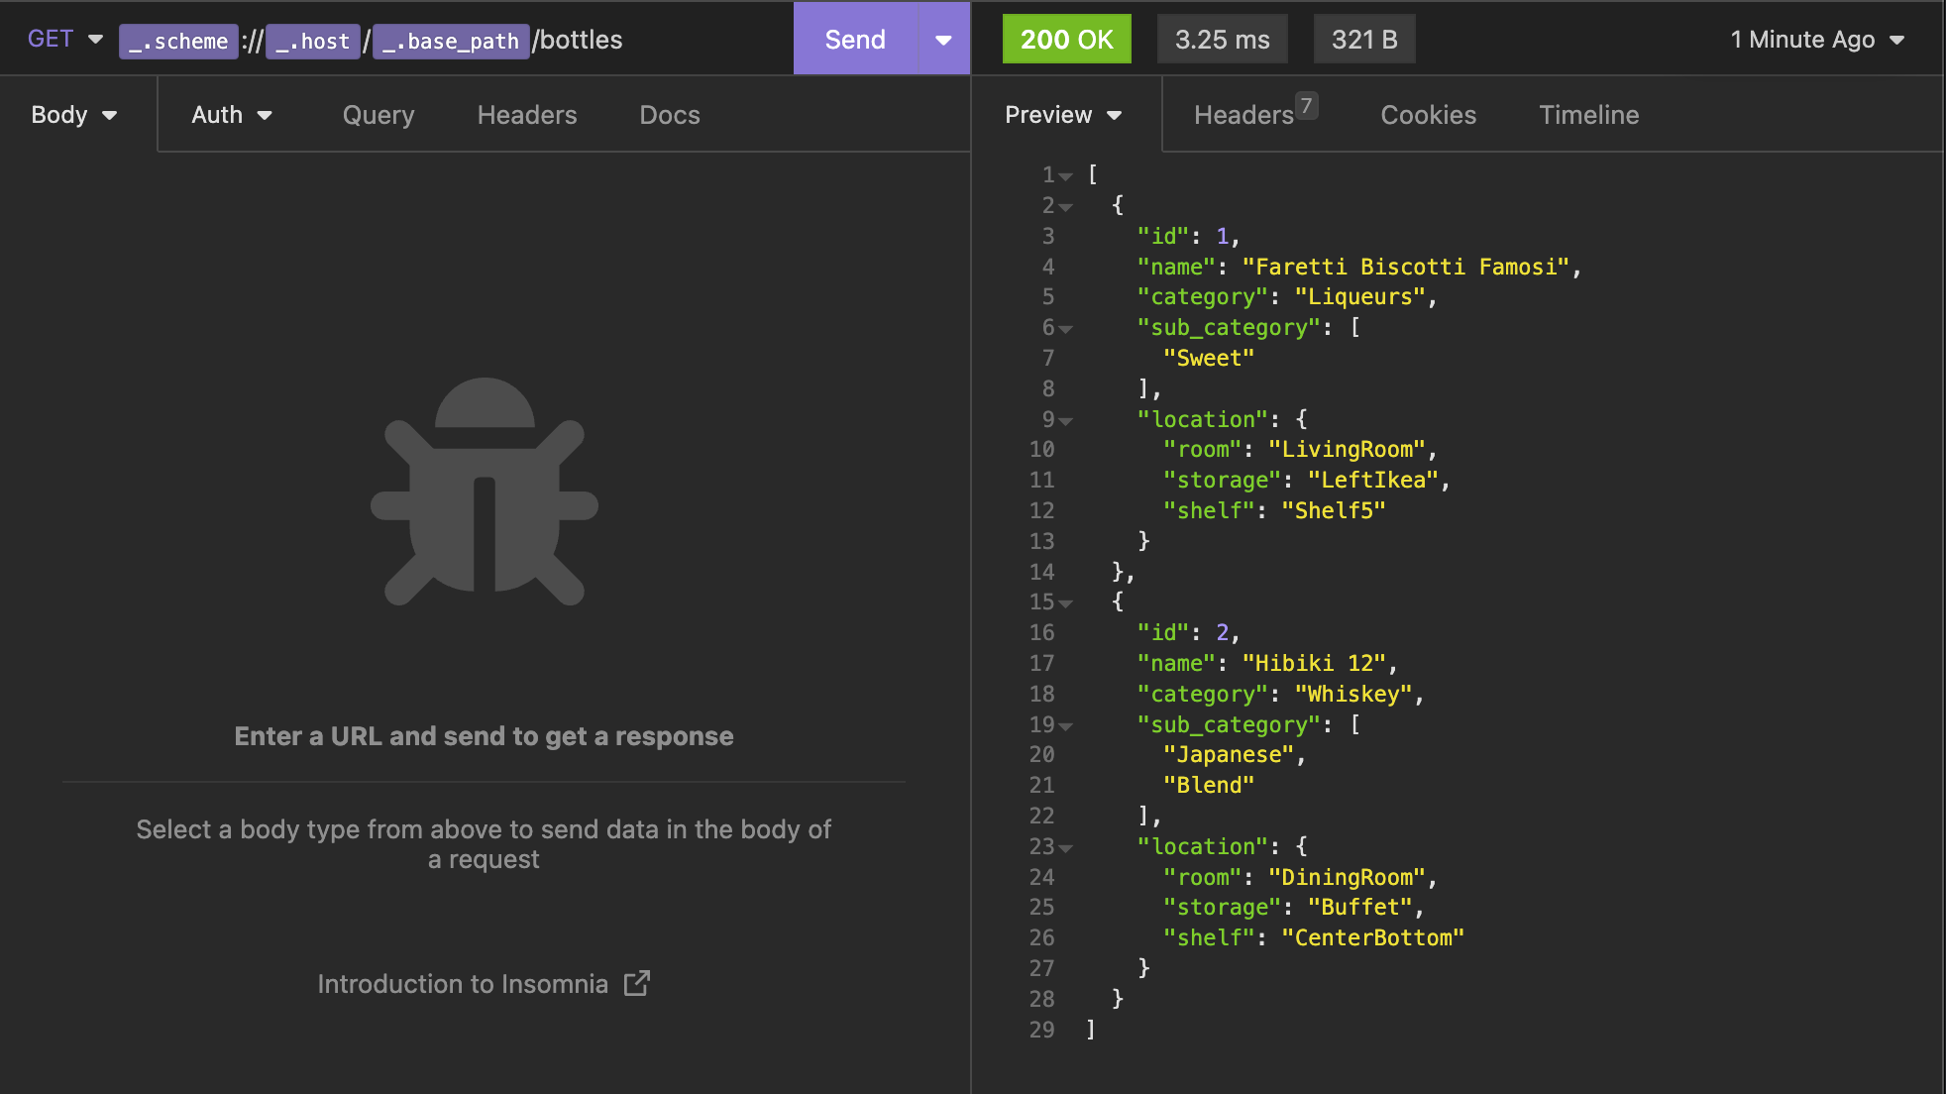Open the Body type dropdown
Image resolution: width=1946 pixels, height=1094 pixels.
74,115
